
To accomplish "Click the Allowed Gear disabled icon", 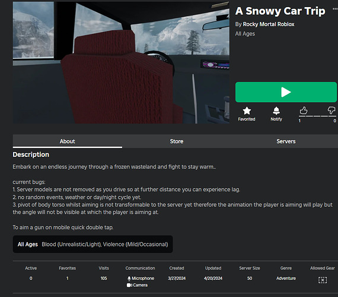I will [323, 280].
